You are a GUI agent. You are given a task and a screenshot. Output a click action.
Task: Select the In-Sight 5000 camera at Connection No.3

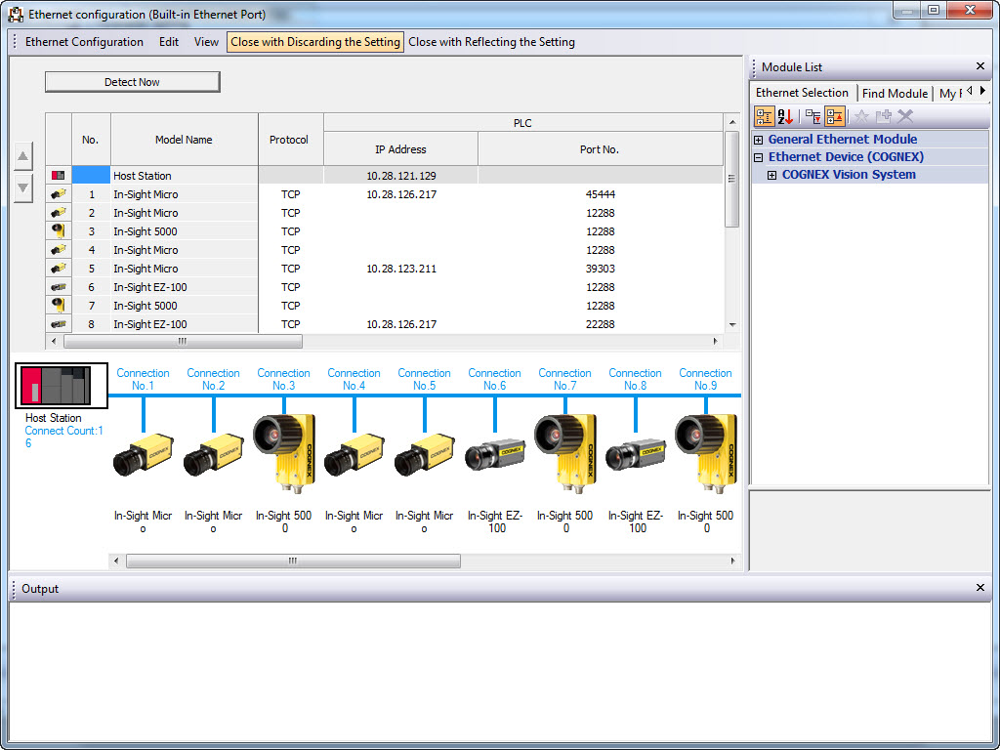point(284,451)
